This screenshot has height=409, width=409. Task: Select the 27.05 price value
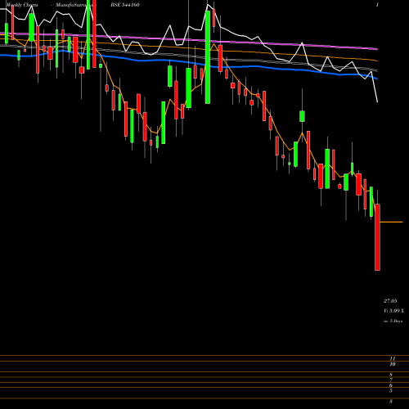(390, 301)
